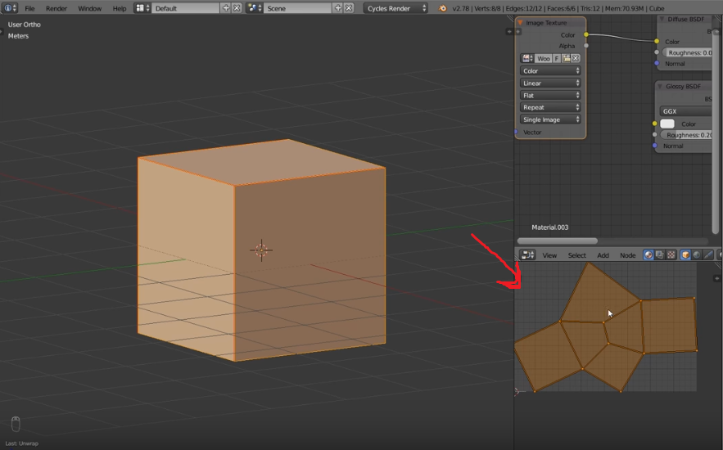Open image file browser in Image Texture node
The height and width of the screenshot is (450, 723).
566,58
